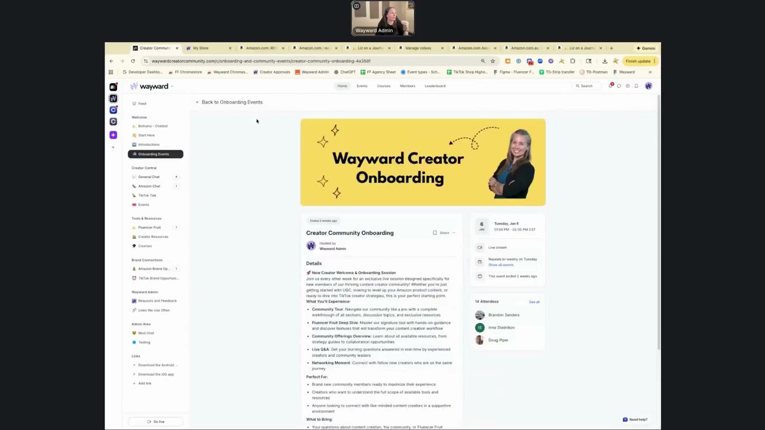Open profile avatar in Wayward header
Viewport: 765px width, 430px height.
648,86
